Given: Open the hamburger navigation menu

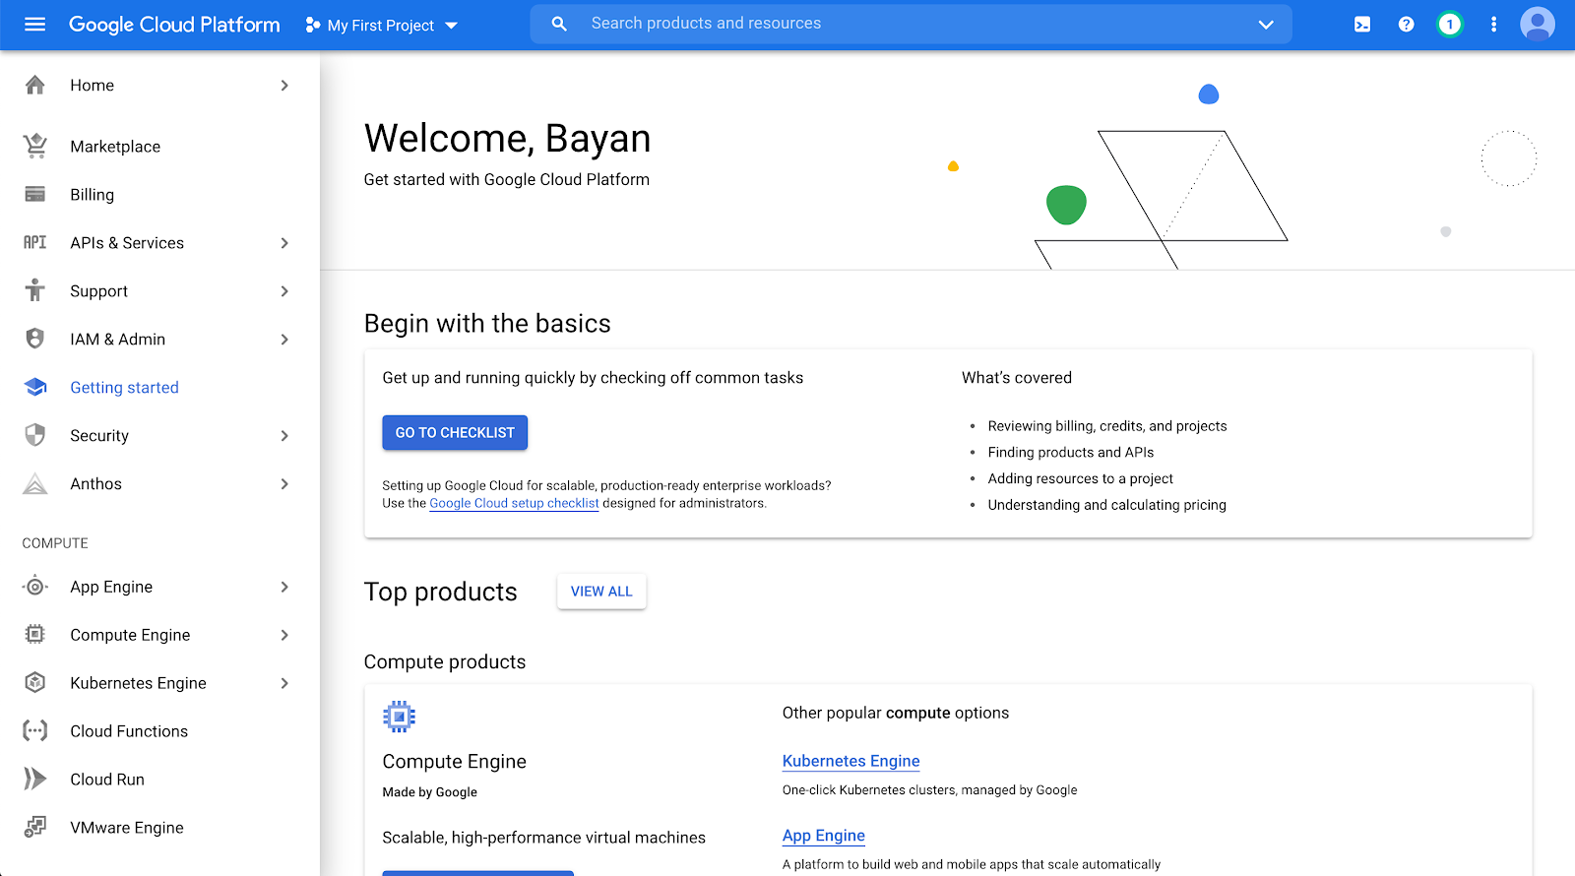Looking at the screenshot, I should coord(34,25).
